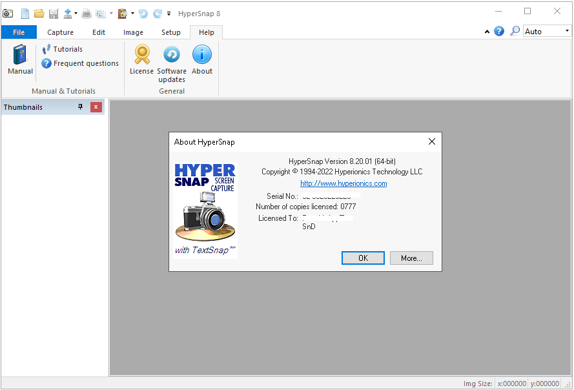
Task: Click the Redo arrow icon
Action: tap(158, 14)
